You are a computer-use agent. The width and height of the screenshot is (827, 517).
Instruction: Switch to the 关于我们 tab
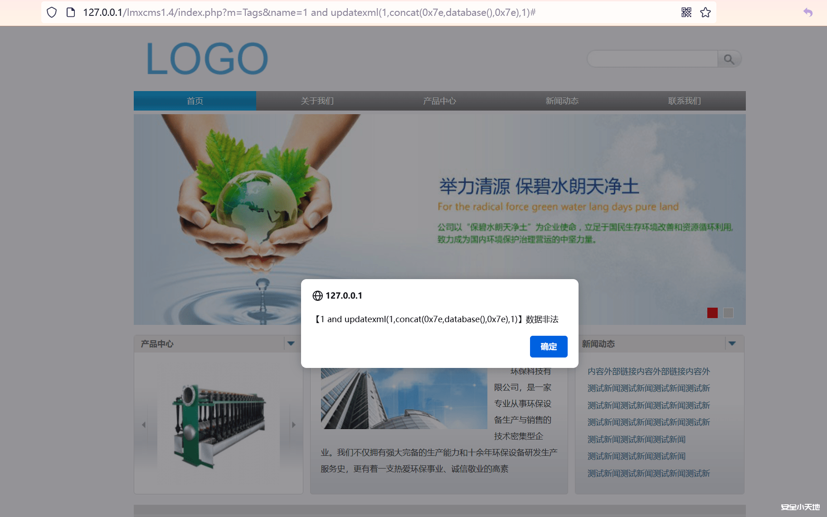[x=317, y=101]
